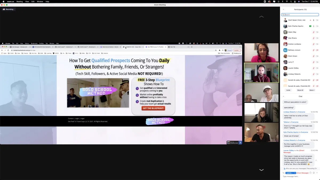Open the zoom.us application menu

click(10, 2)
